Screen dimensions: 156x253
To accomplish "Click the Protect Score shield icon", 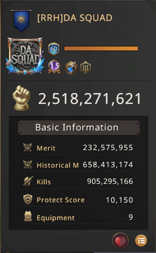I will (28, 199).
